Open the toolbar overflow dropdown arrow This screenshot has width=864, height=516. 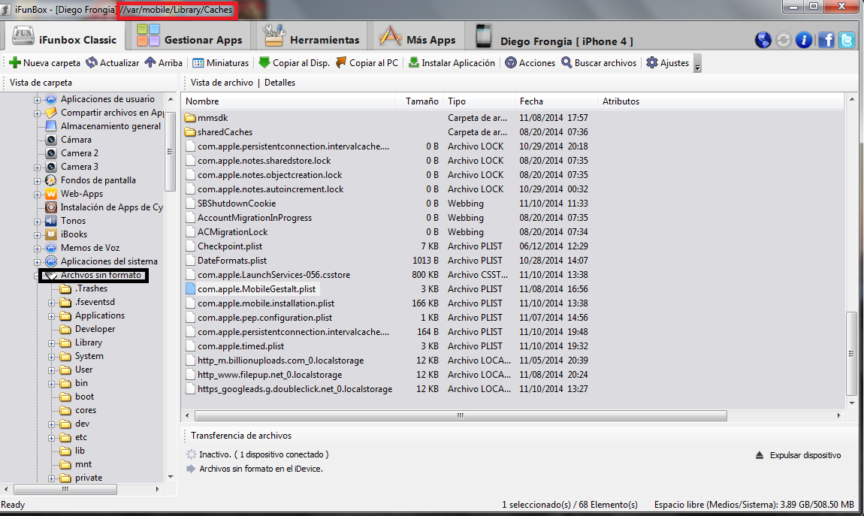click(697, 65)
